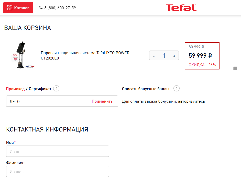Remove the item with the trash icon
Viewport: 241px width, 179px height.
tap(235, 68)
